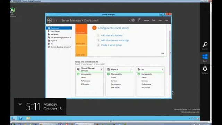
Task: Click the IIS tile icon
Action: tap(139, 69)
